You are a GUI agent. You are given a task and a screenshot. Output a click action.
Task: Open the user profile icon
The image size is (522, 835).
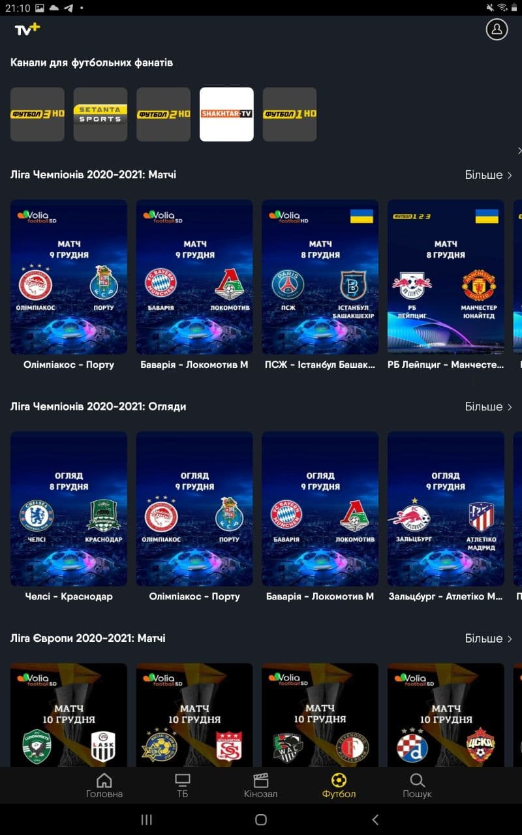pos(497,29)
